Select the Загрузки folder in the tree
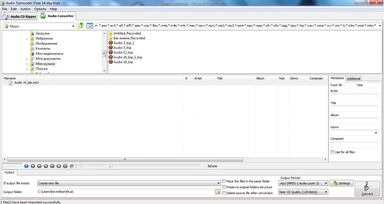 (x=42, y=33)
